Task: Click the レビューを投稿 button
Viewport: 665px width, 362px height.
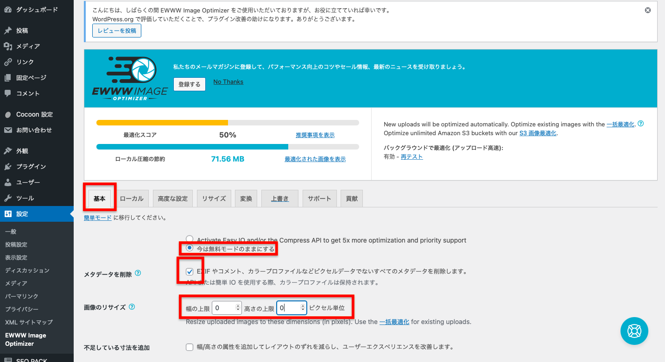Action: click(117, 31)
